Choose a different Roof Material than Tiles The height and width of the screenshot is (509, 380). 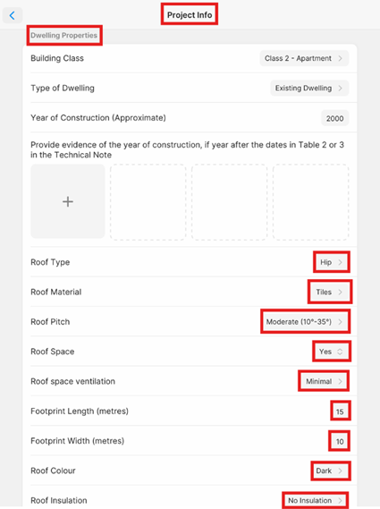point(329,292)
